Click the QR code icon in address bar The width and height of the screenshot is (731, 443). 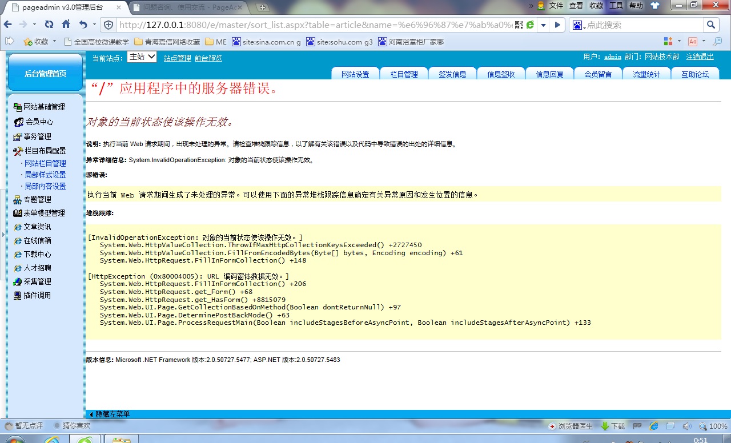click(x=519, y=25)
